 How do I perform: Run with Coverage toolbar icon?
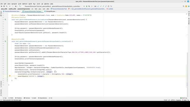[89, 6]
